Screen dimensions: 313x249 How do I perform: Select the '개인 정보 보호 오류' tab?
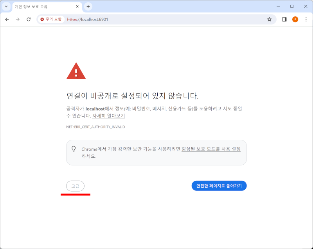47,7
